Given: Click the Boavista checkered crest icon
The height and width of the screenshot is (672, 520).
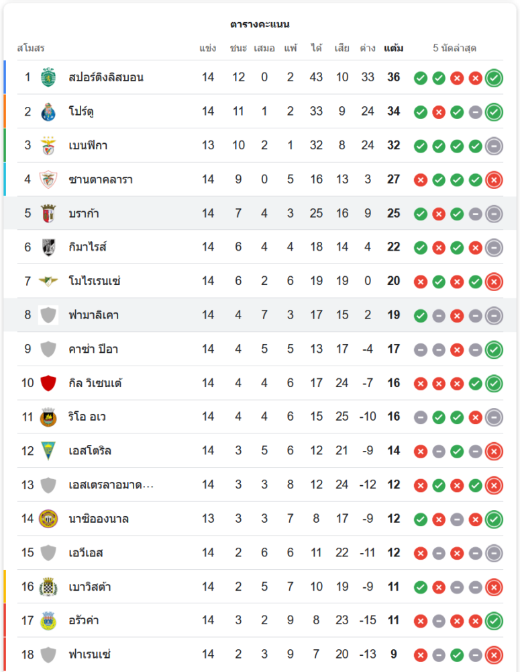Looking at the screenshot, I should pyautogui.click(x=48, y=587).
